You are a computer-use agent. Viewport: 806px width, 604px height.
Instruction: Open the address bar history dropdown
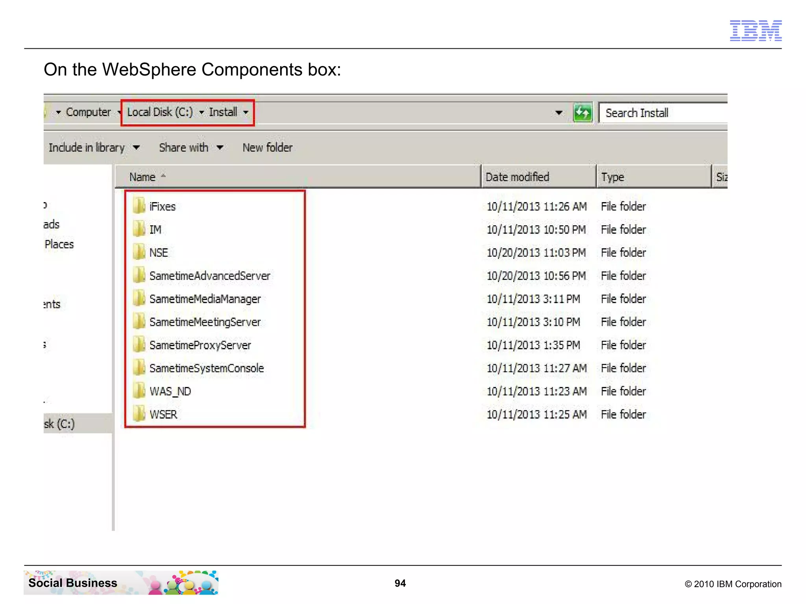(558, 113)
